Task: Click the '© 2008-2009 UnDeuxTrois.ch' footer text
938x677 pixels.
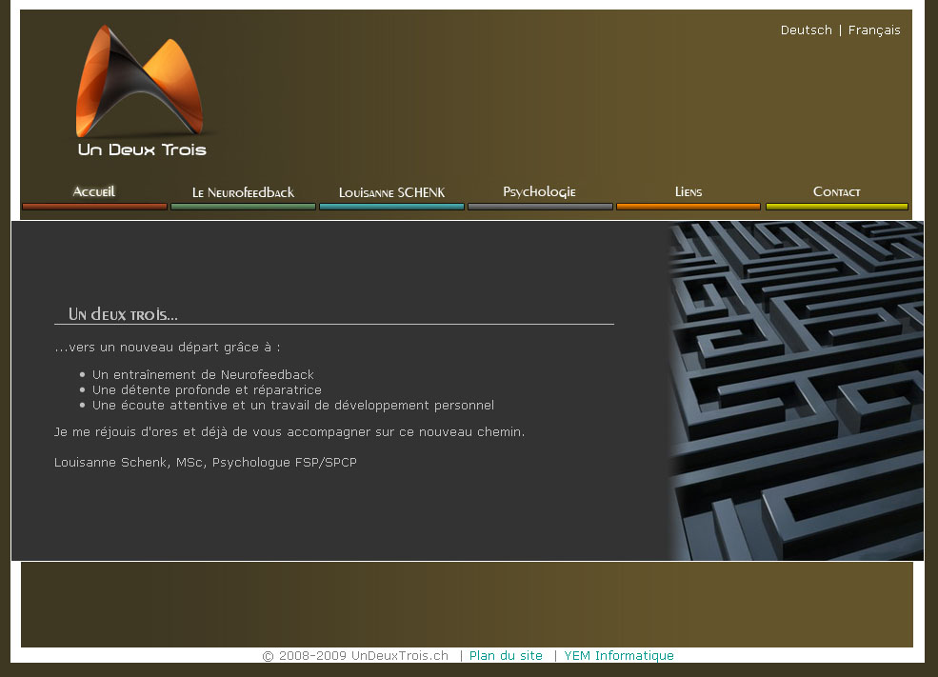Action: tap(355, 655)
